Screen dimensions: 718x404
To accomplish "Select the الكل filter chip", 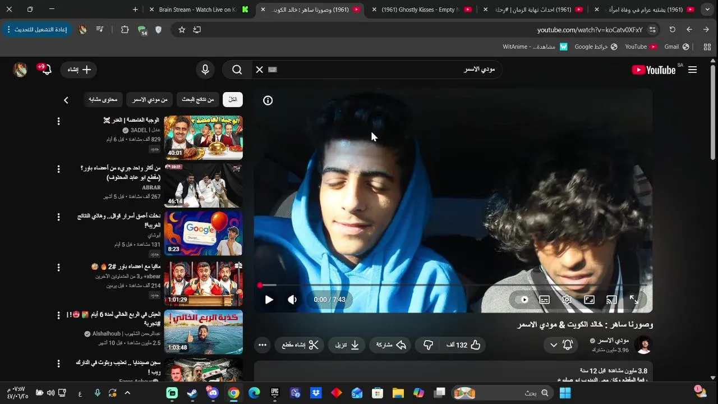I will 233,99.
